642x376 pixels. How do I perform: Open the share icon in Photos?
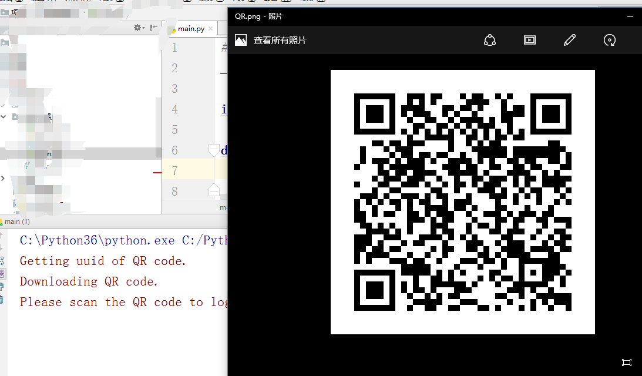(490, 40)
